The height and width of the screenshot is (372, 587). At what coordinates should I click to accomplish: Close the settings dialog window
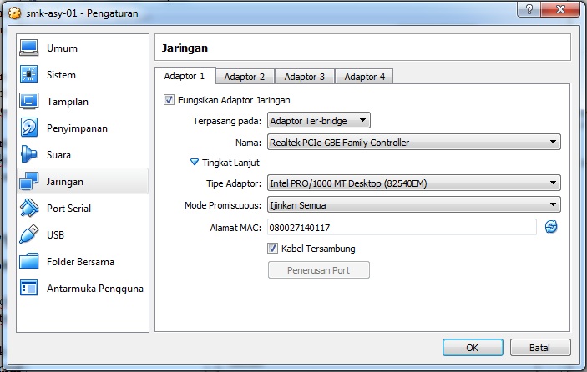[560, 9]
